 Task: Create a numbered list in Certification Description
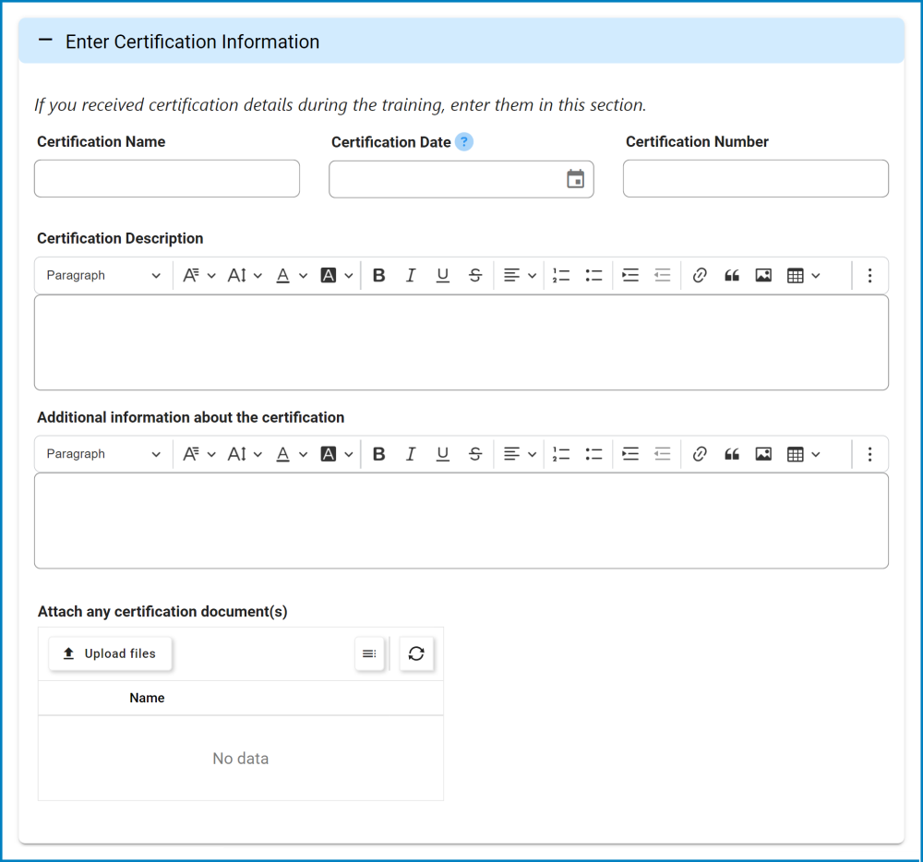pos(561,274)
